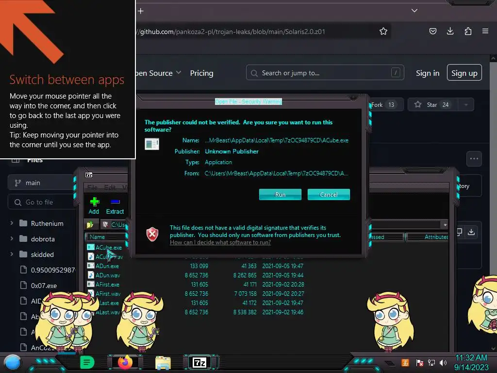Open the green notes app icon on the taskbar
Screen dimensions: 497x373
click(x=87, y=362)
